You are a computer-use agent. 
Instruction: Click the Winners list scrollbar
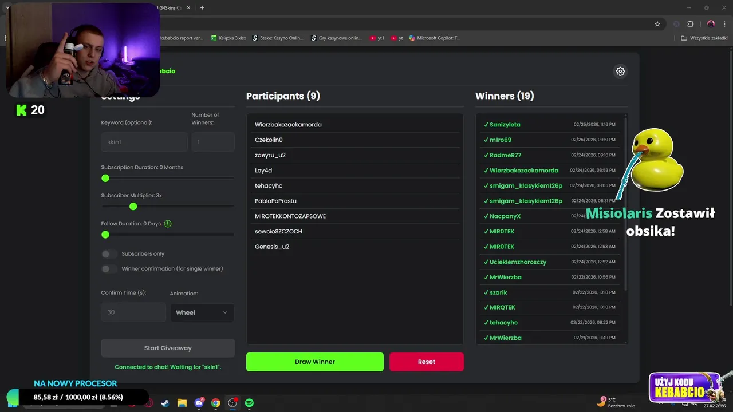click(625, 203)
